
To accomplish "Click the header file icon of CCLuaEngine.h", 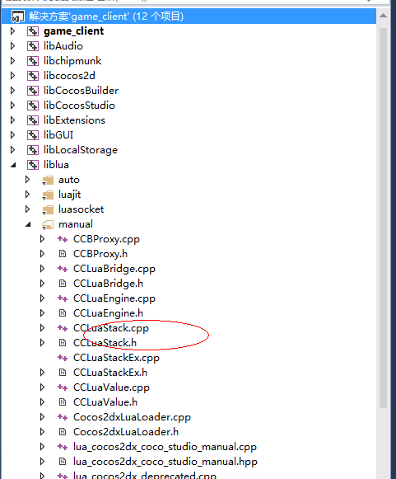I will coord(63,313).
